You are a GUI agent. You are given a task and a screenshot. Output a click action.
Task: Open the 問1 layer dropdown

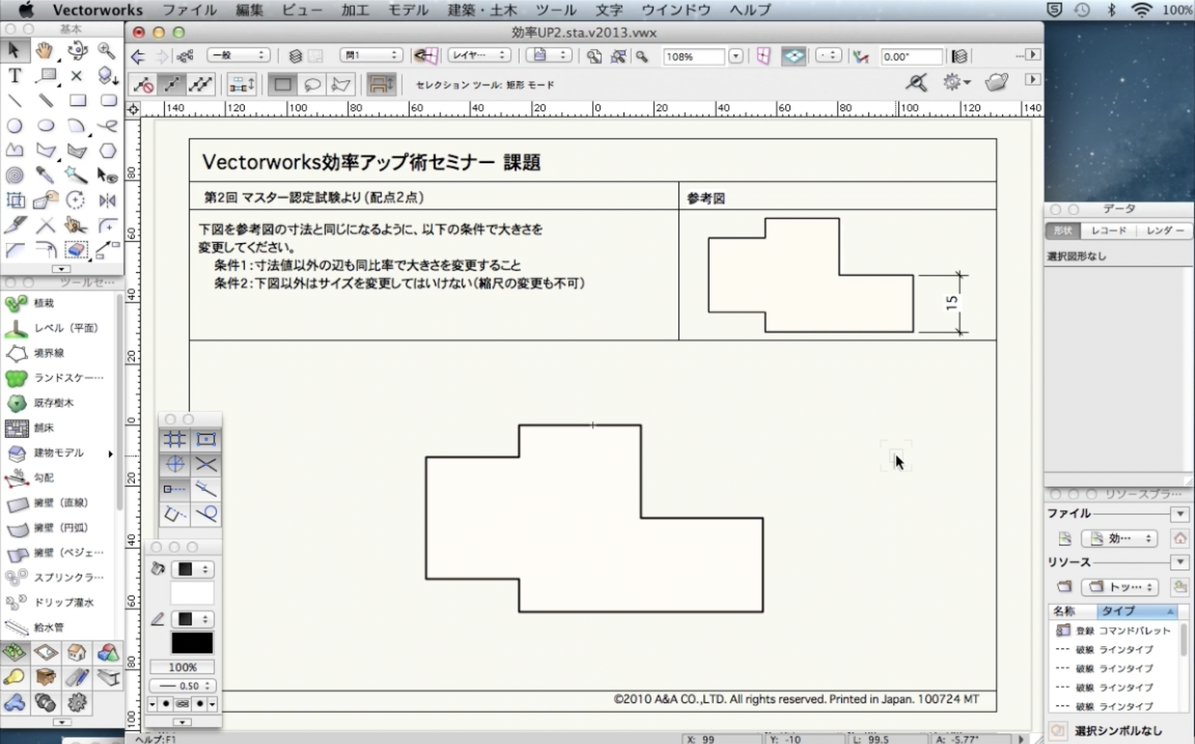coord(371,55)
